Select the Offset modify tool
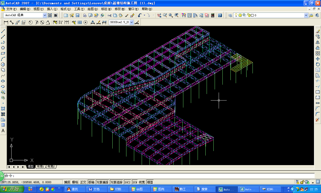This screenshot has height=193, width=321. coord(318,48)
